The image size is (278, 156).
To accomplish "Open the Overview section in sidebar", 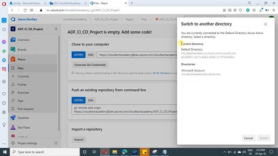I will (23, 40).
